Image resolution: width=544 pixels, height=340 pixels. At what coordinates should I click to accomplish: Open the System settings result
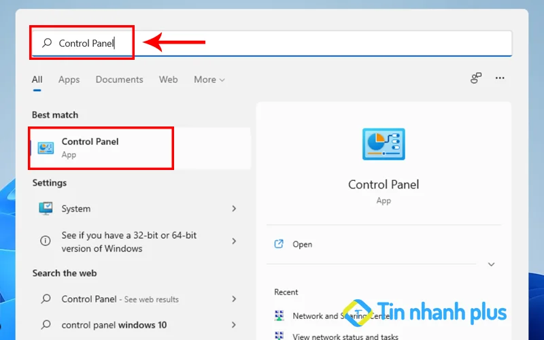tap(139, 209)
